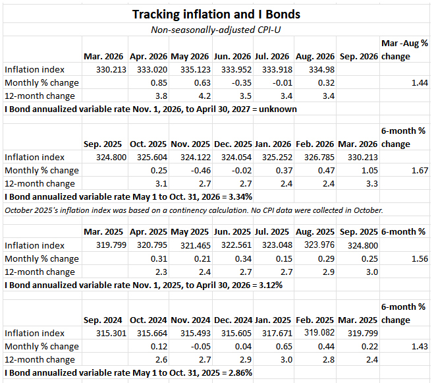The width and height of the screenshot is (436, 383).
Task: Click the May 2026 12-month change 4.2
Action: tap(205, 96)
